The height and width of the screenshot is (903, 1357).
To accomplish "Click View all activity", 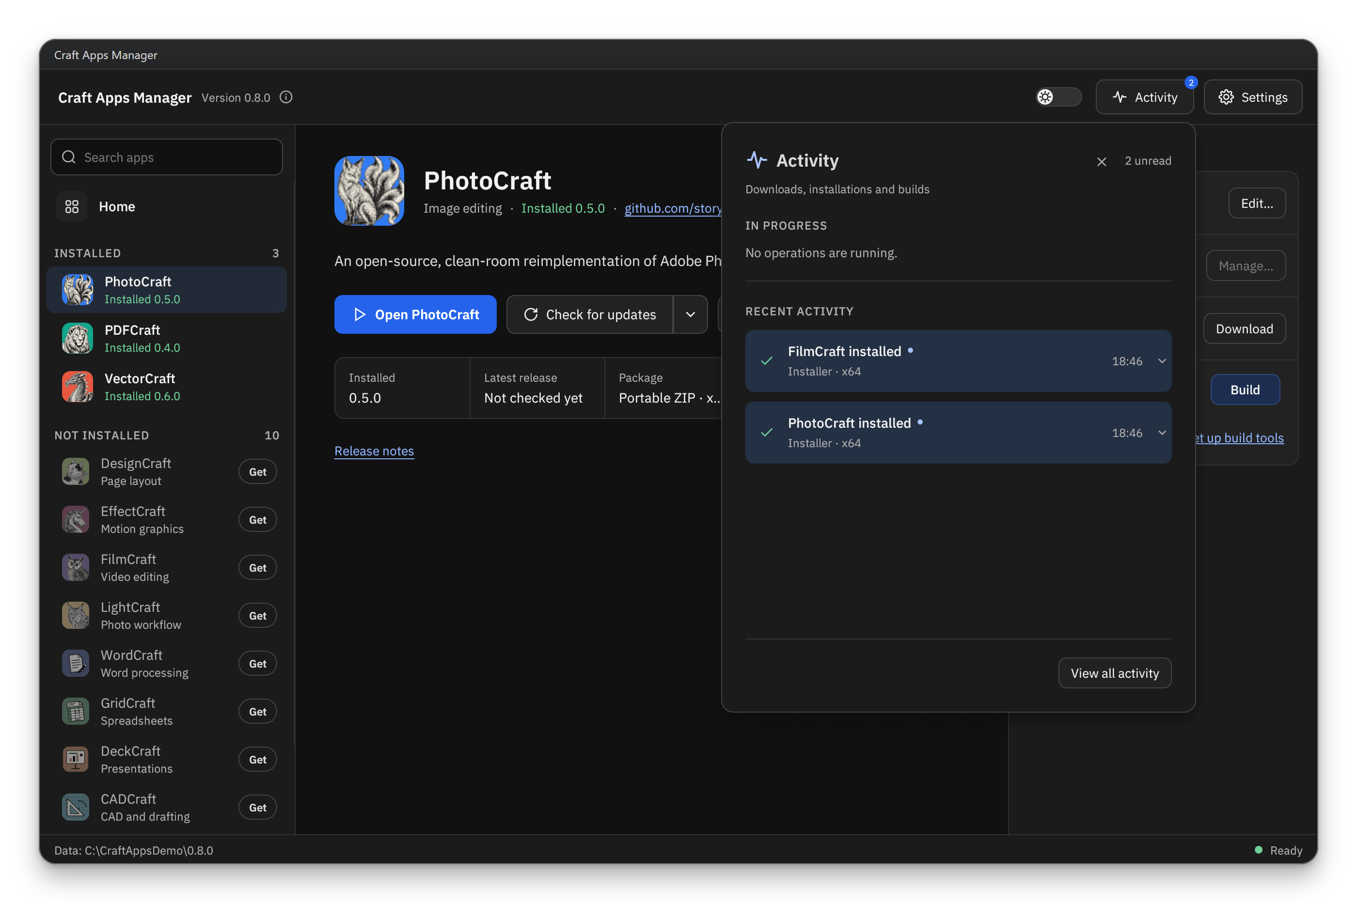I will pyautogui.click(x=1115, y=673).
